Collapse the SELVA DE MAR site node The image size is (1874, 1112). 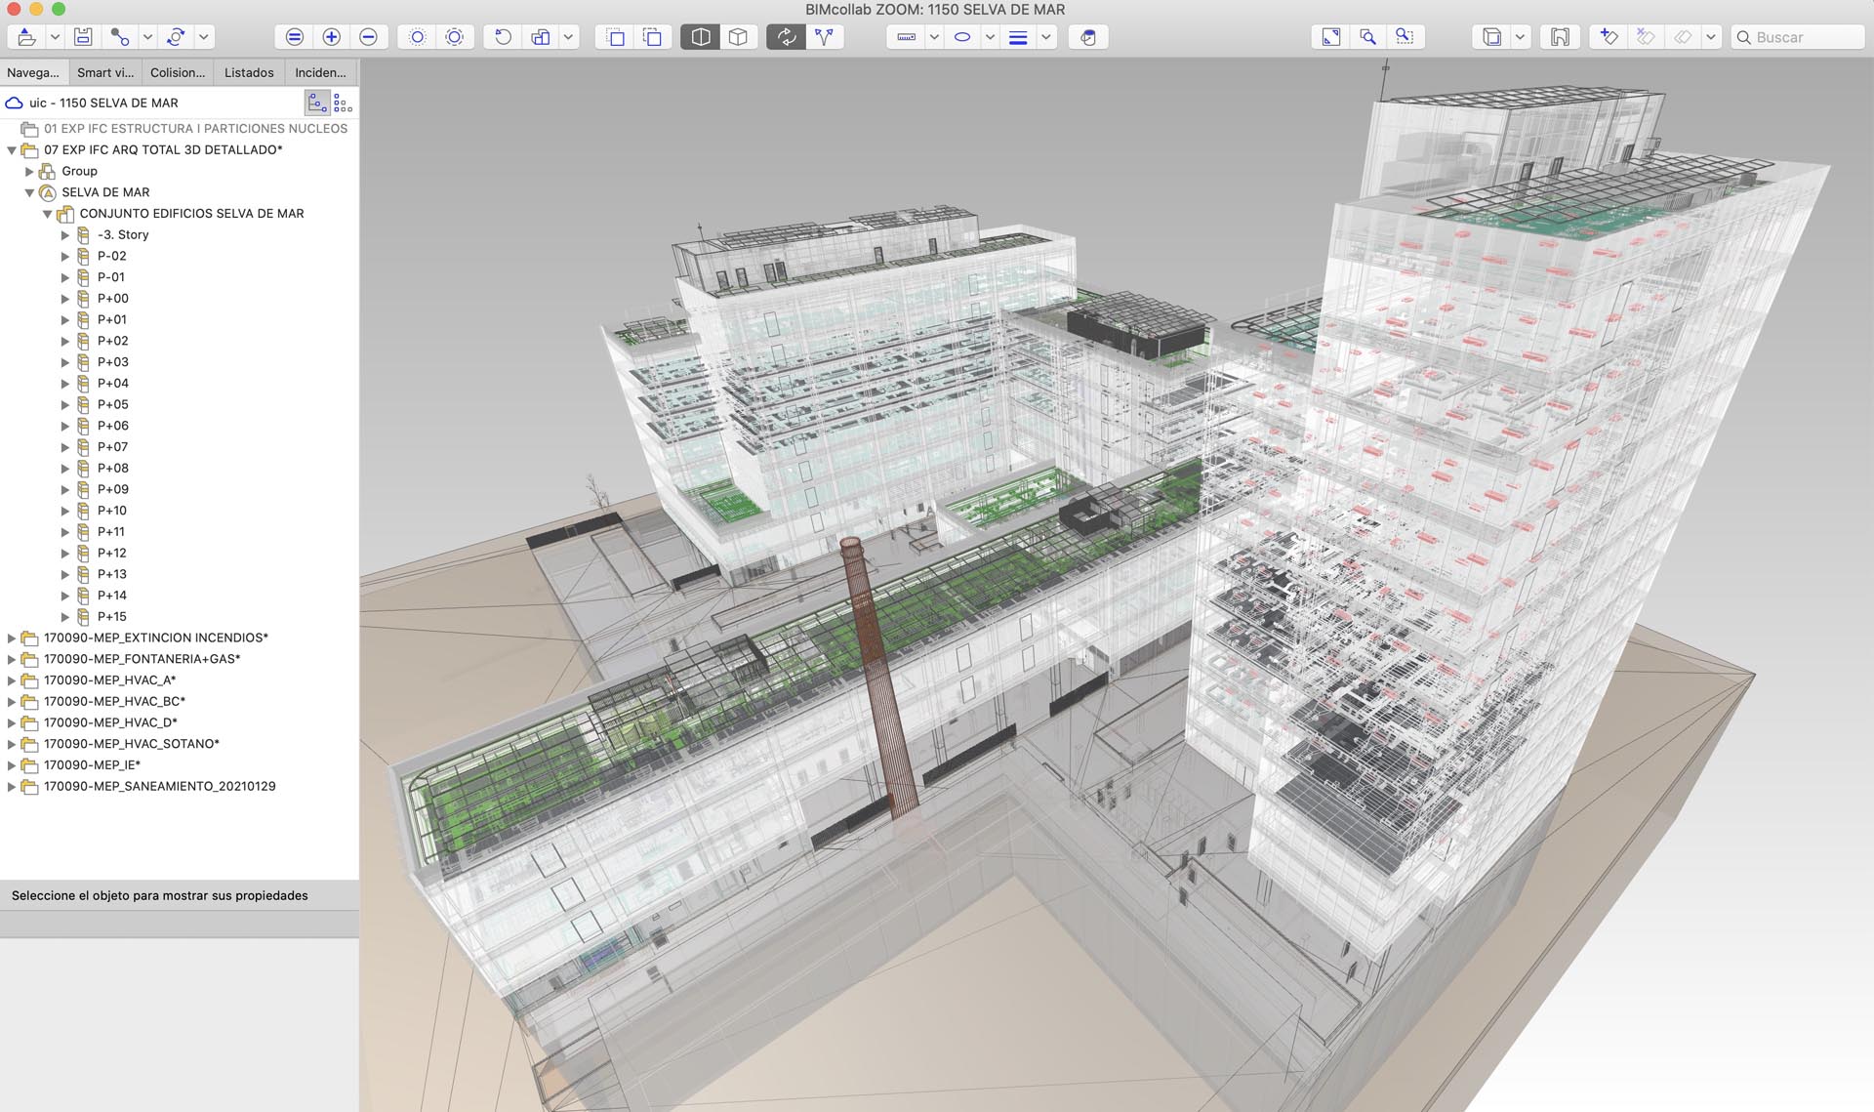[x=29, y=192]
